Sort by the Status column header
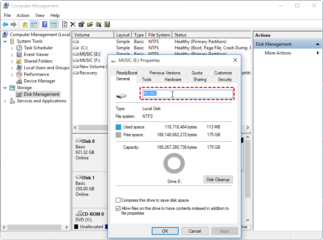This screenshot has height=240, width=323. (211, 35)
